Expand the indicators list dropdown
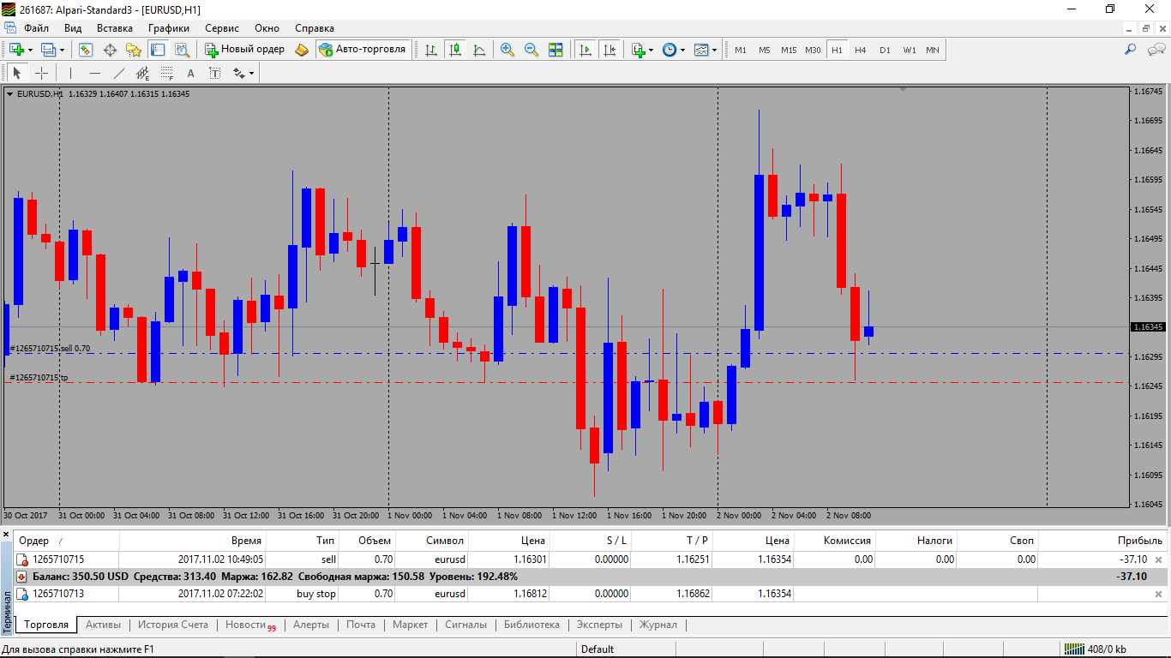This screenshot has height=658, width=1171. (652, 50)
